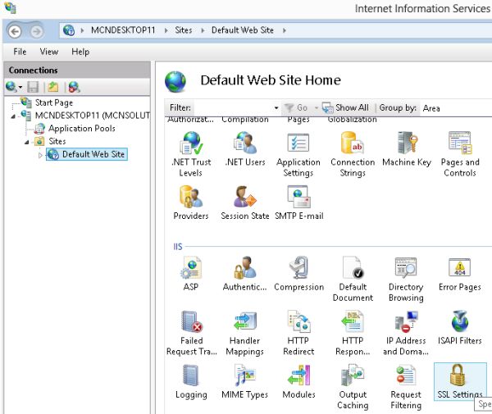Open the Handler Mappings feature
Screen dimensions: 492x414
pyautogui.click(x=244, y=333)
